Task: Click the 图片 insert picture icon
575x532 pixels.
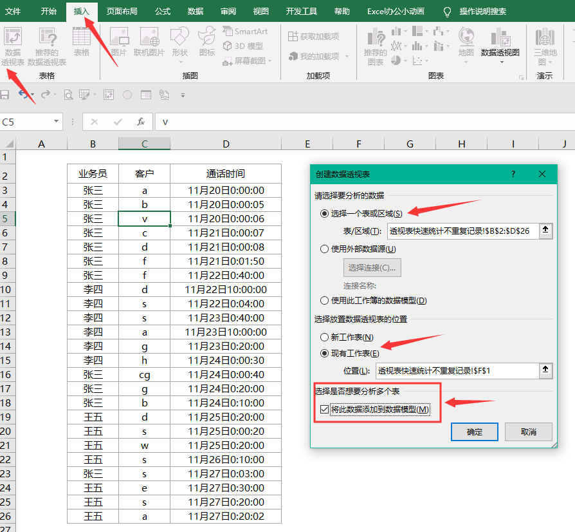Action: pyautogui.click(x=119, y=43)
